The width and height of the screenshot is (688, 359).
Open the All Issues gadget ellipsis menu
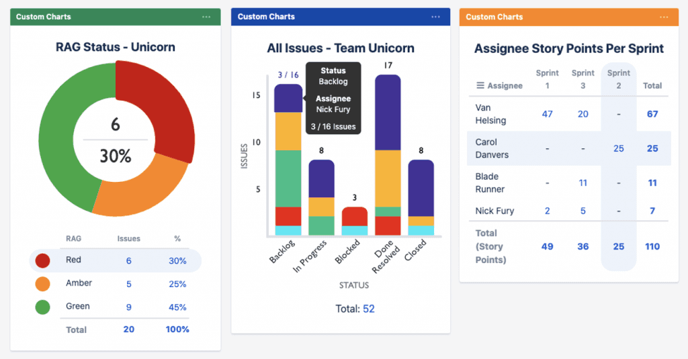[436, 17]
